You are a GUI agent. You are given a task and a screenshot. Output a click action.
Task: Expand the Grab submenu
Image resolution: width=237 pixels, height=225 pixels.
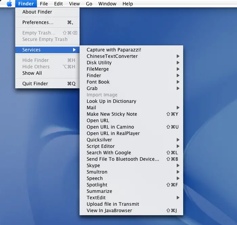(x=131, y=88)
